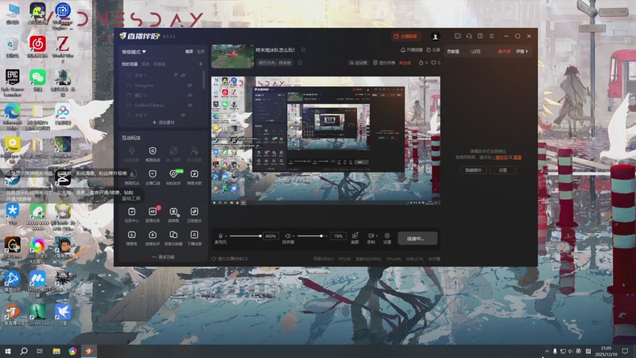Click the 460% microphone volume field

point(270,235)
